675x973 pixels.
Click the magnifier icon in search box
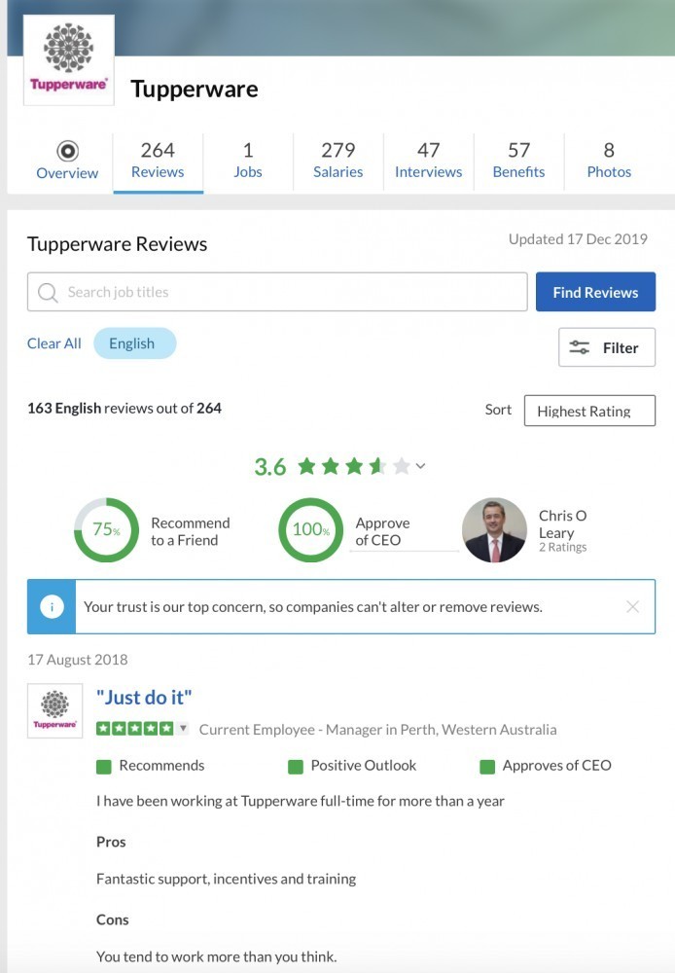(x=48, y=292)
